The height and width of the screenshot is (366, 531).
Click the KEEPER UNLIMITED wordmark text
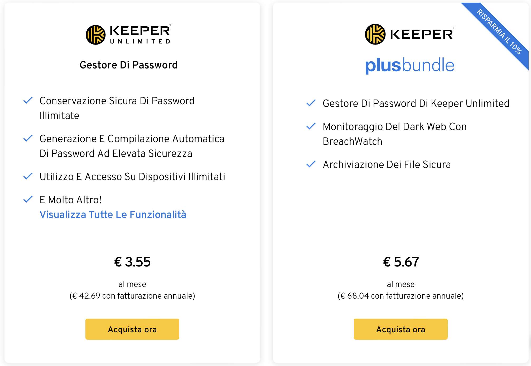coord(140,34)
